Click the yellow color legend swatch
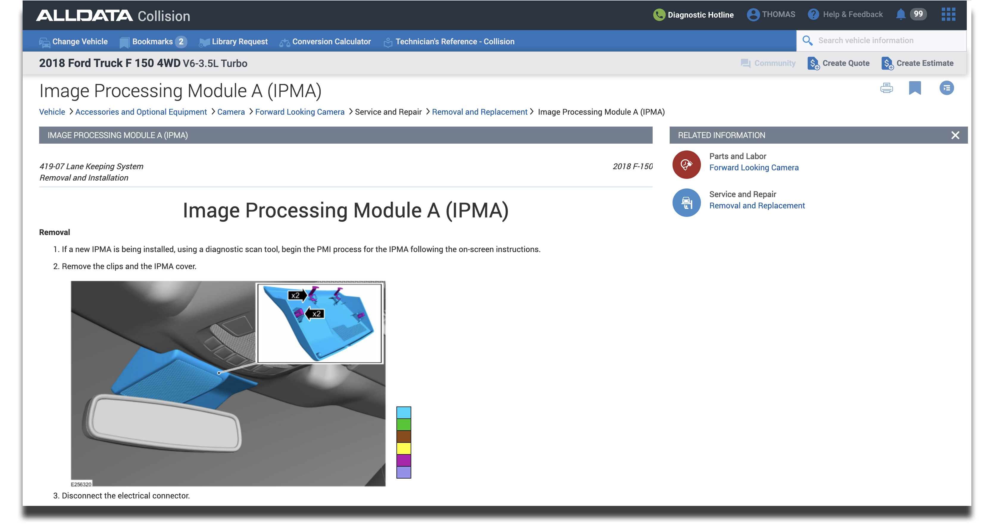Screen dimensions: 994x530 (404, 448)
